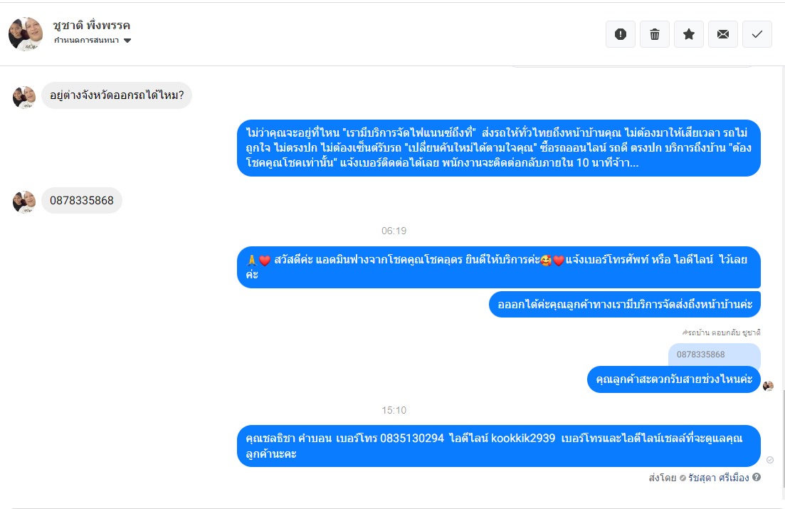The image size is (785, 509).
Task: Click the reply arrow label above quoted message
Action: point(721,332)
